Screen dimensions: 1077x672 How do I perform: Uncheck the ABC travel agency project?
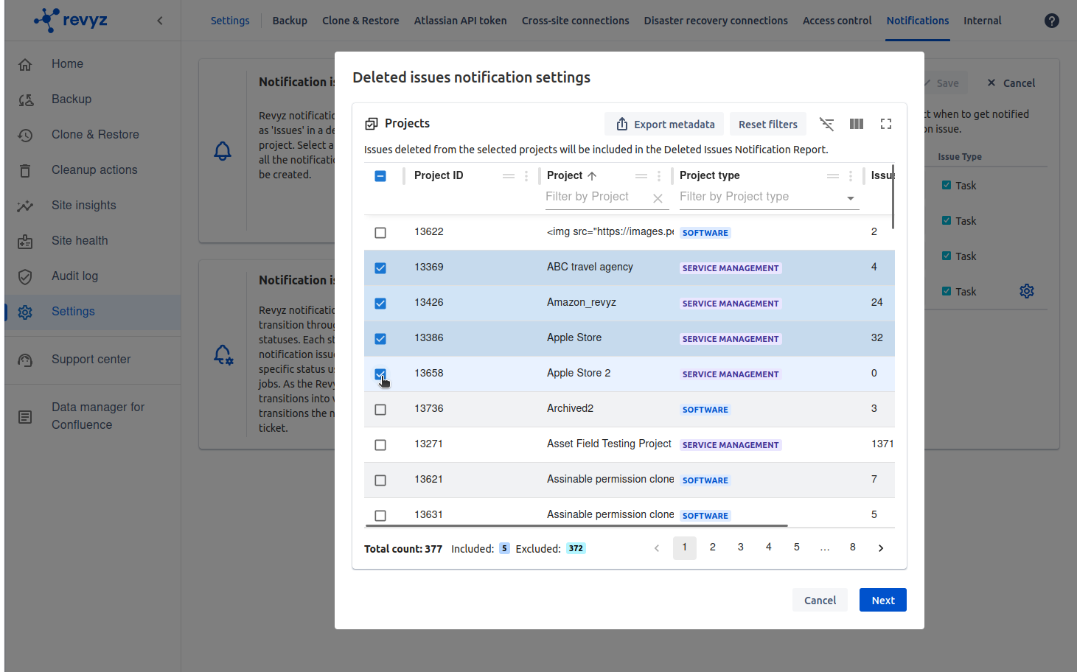pyautogui.click(x=380, y=268)
